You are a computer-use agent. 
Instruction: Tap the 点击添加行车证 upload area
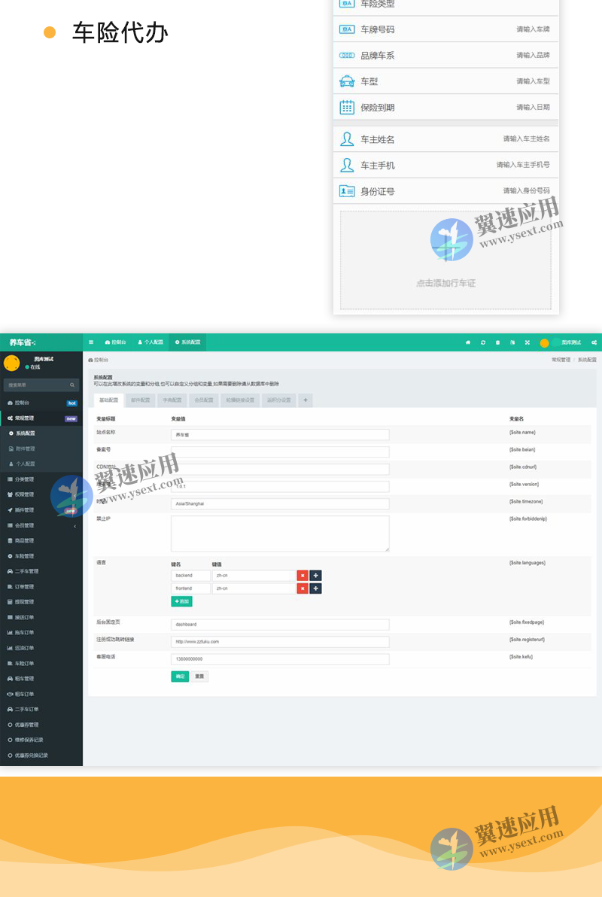coord(445,260)
